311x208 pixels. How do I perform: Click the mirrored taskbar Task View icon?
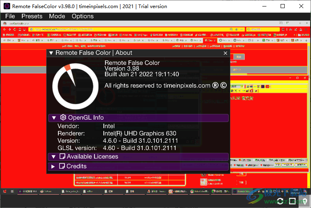12,191
